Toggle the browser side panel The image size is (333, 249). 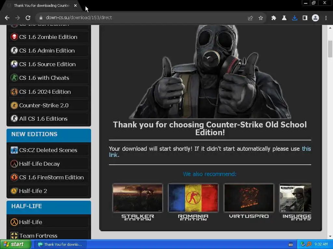(x=305, y=18)
